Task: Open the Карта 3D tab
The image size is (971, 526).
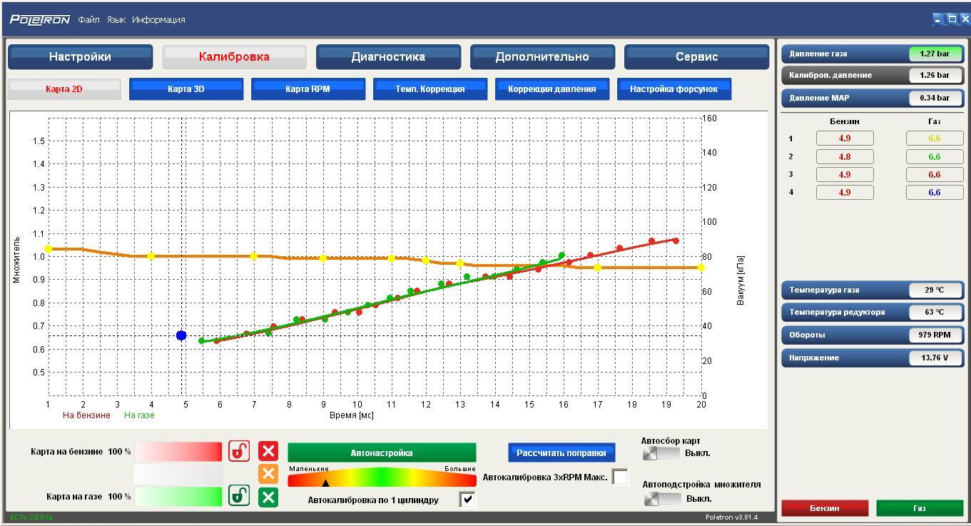Action: [186, 89]
